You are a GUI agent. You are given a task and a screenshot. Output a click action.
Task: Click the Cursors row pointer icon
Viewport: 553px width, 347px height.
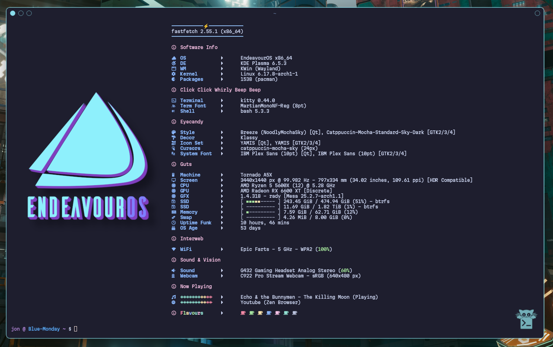[174, 148]
